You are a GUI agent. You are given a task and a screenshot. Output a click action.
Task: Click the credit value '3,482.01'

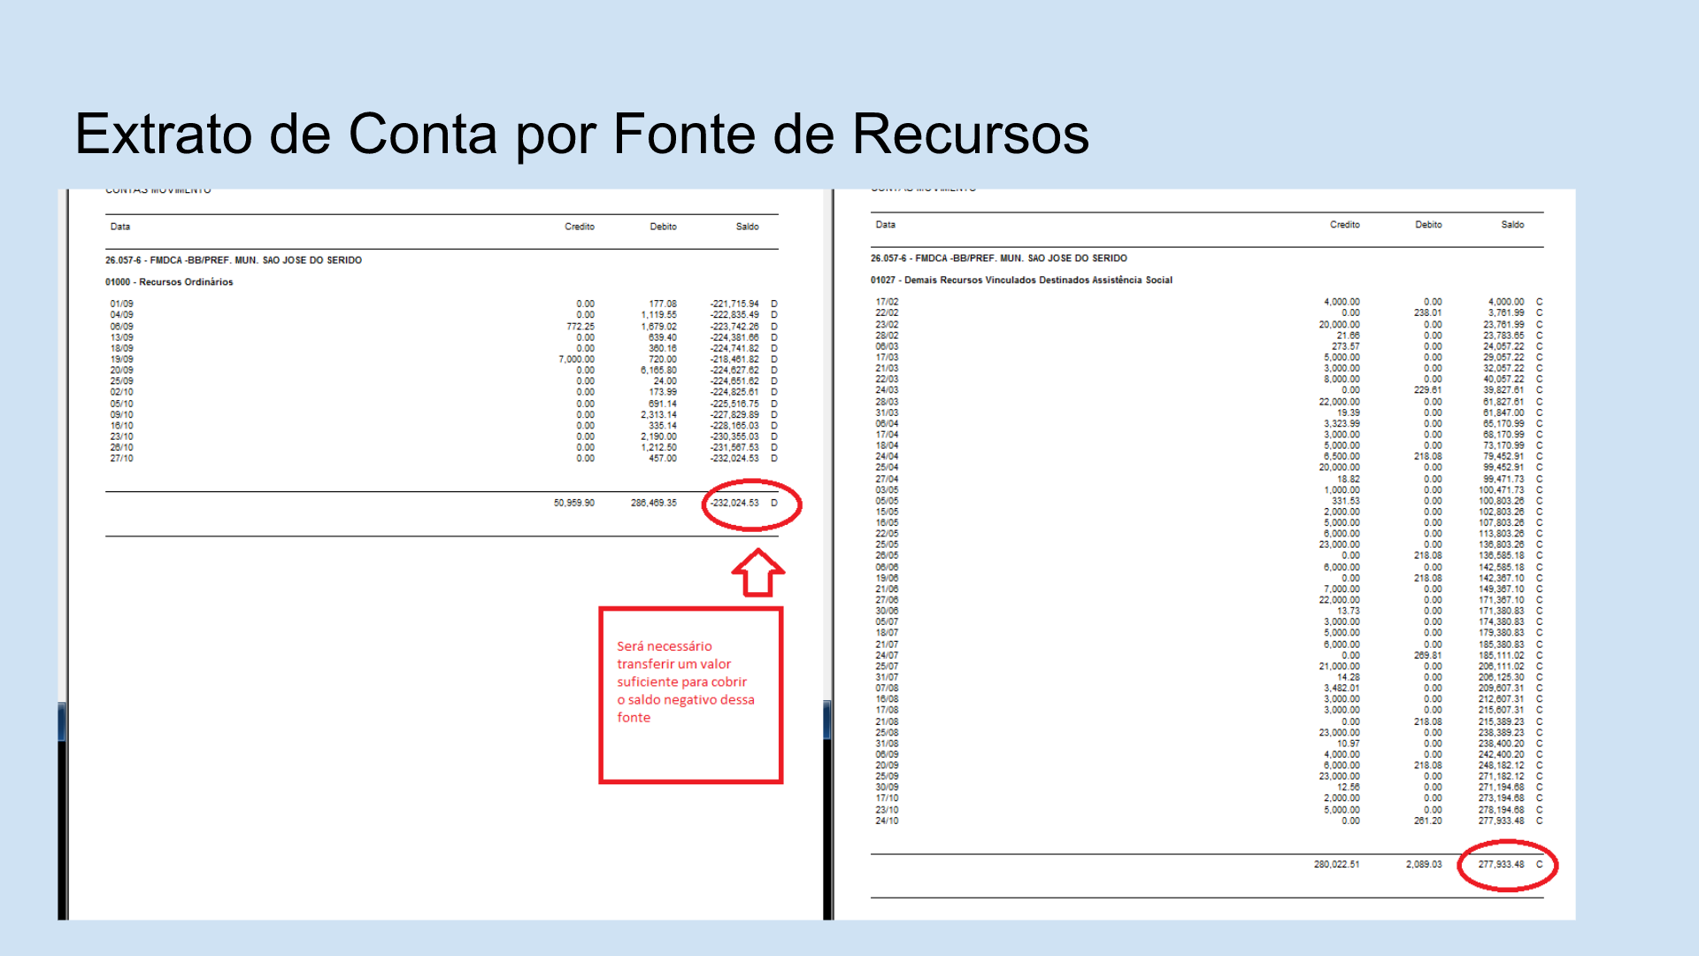click(x=1342, y=689)
